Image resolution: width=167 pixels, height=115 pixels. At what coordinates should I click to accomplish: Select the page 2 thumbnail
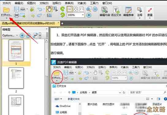pyautogui.click(x=16, y=78)
